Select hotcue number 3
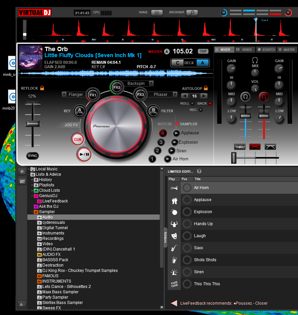Image resolution: width=298 pixels, height=315 pixels. point(161,142)
